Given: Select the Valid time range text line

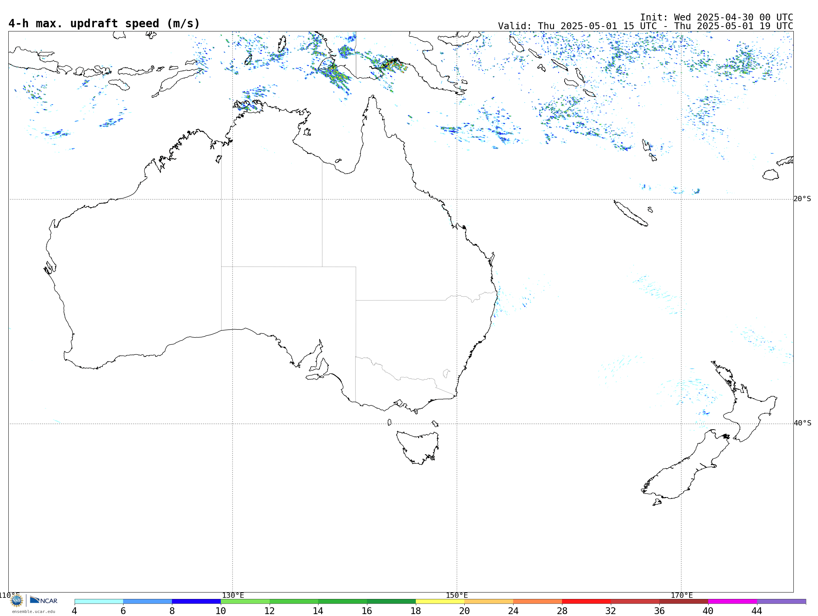Looking at the screenshot, I should tap(645, 26).
